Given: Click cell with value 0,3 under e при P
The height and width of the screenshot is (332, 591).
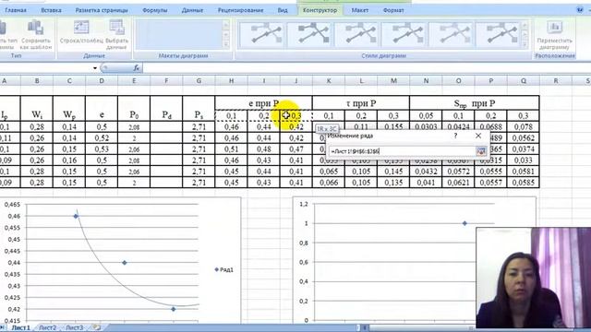Looking at the screenshot, I should click(x=296, y=115).
